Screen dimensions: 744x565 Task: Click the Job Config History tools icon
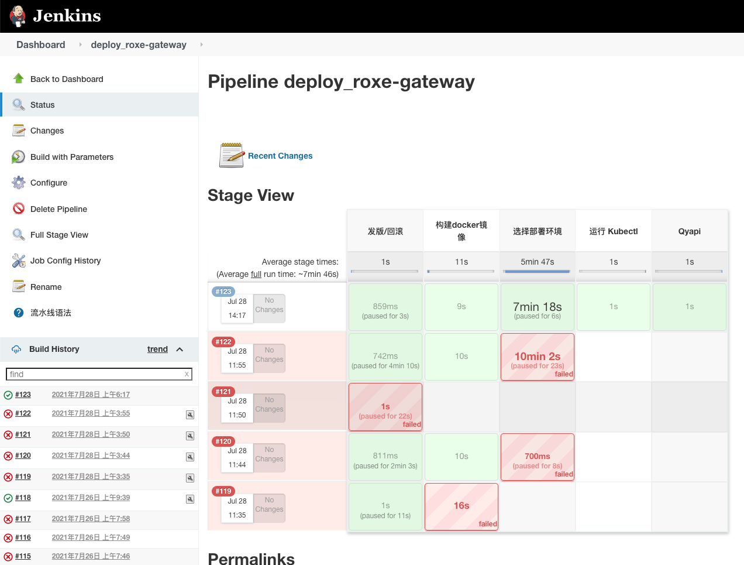[19, 261]
